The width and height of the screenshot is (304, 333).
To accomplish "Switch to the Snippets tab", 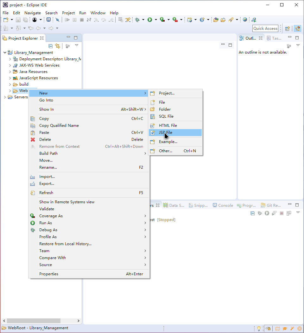I will (198, 206).
